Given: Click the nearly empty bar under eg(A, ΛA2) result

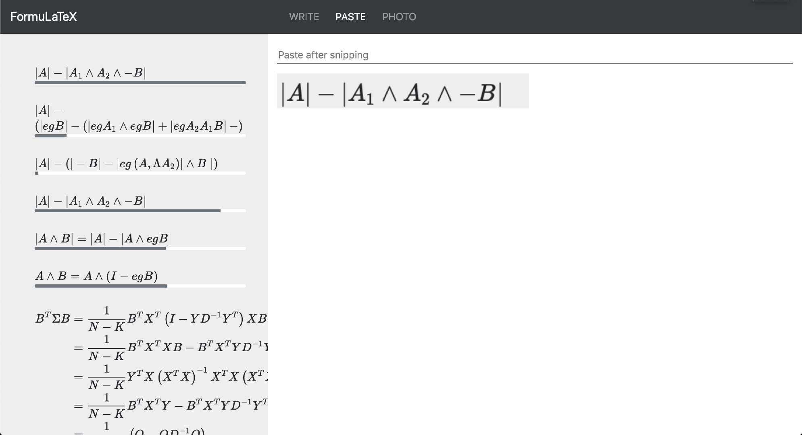Looking at the screenshot, I should pyautogui.click(x=140, y=173).
